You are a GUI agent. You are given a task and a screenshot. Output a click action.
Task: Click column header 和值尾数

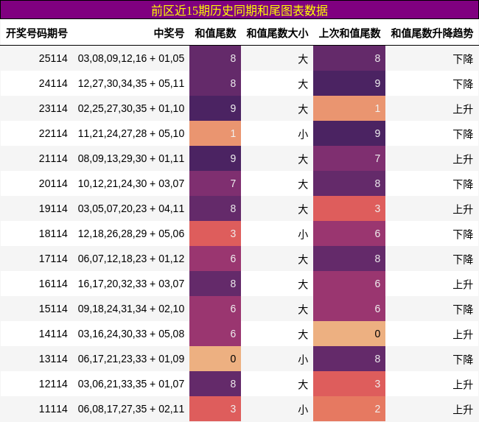(x=215, y=33)
